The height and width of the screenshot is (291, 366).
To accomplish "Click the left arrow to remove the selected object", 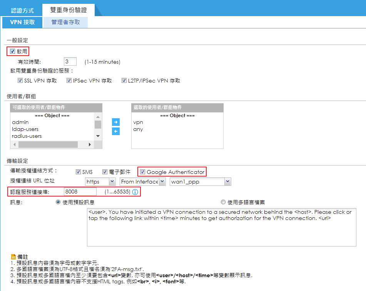I will pos(116,131).
